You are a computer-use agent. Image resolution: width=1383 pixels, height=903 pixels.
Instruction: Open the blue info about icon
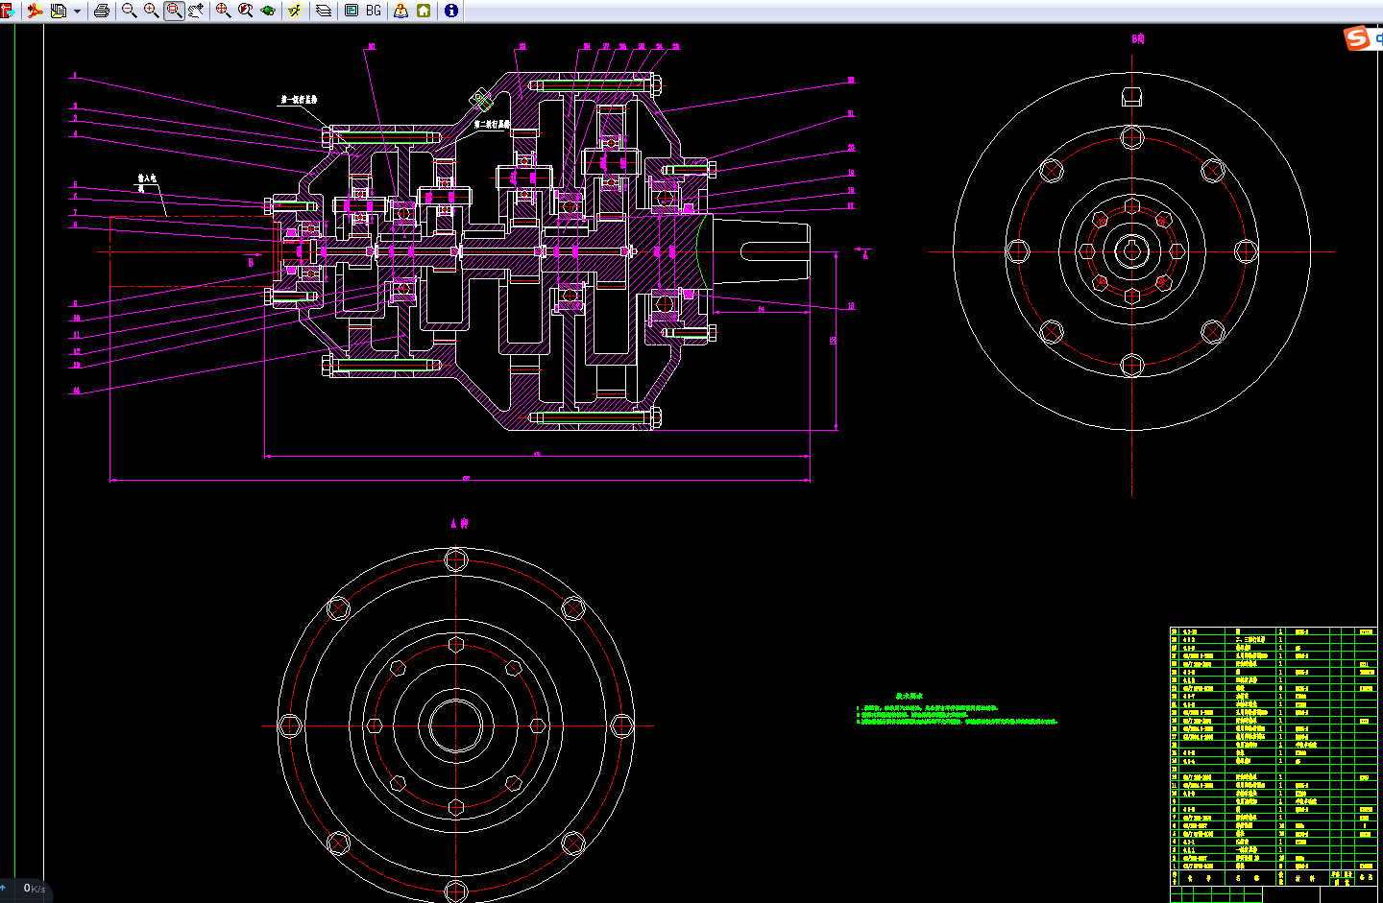pyautogui.click(x=451, y=11)
